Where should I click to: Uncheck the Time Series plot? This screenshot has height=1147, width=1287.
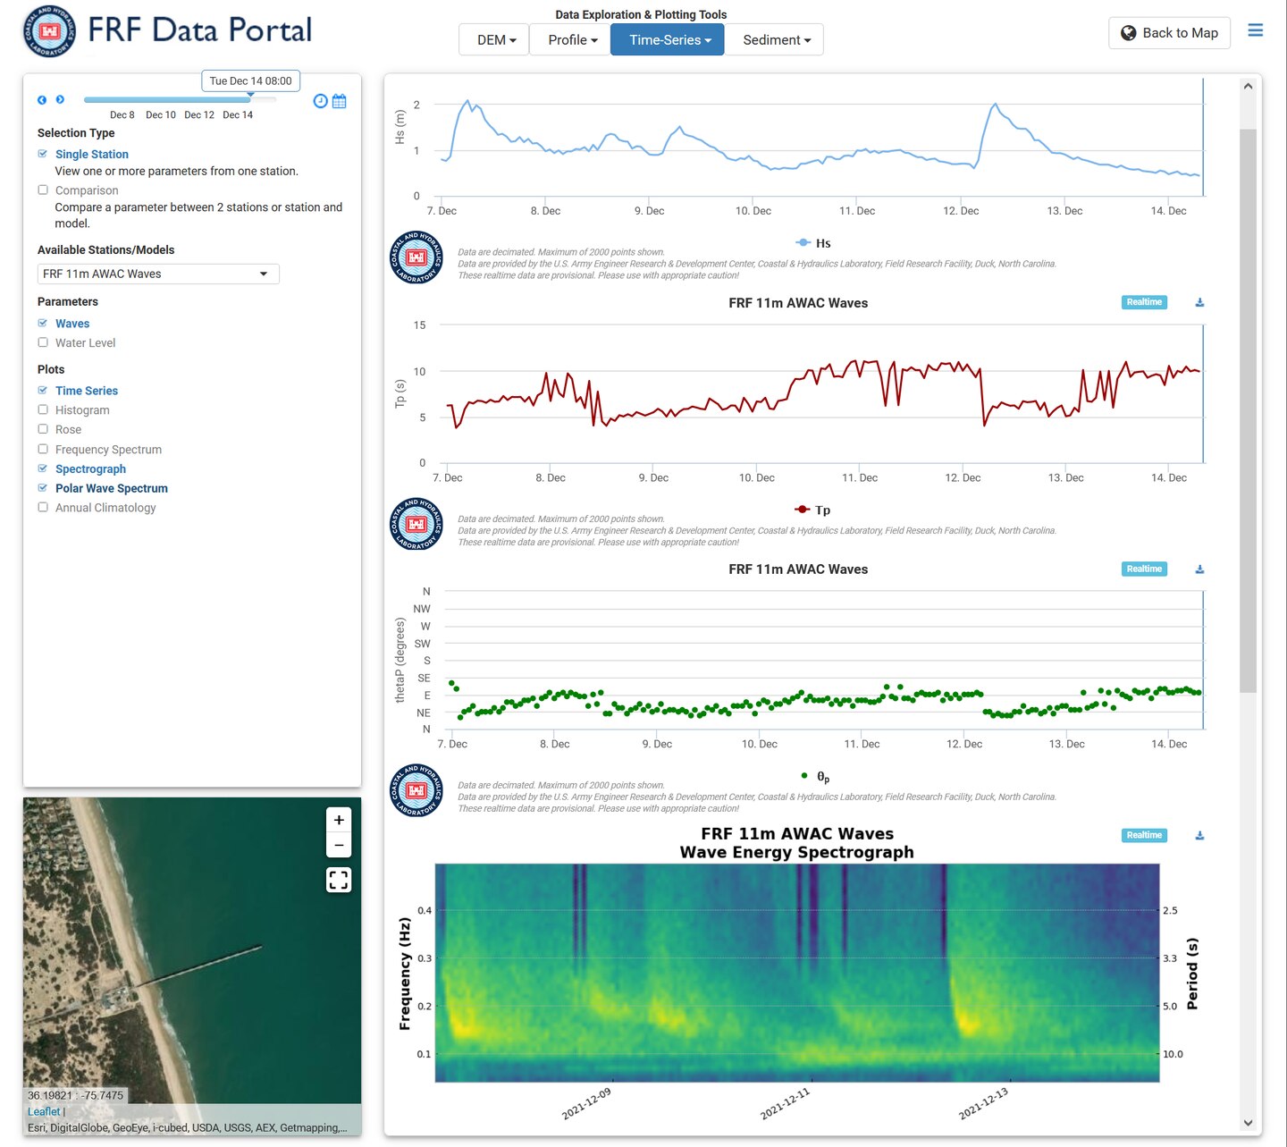tap(43, 390)
